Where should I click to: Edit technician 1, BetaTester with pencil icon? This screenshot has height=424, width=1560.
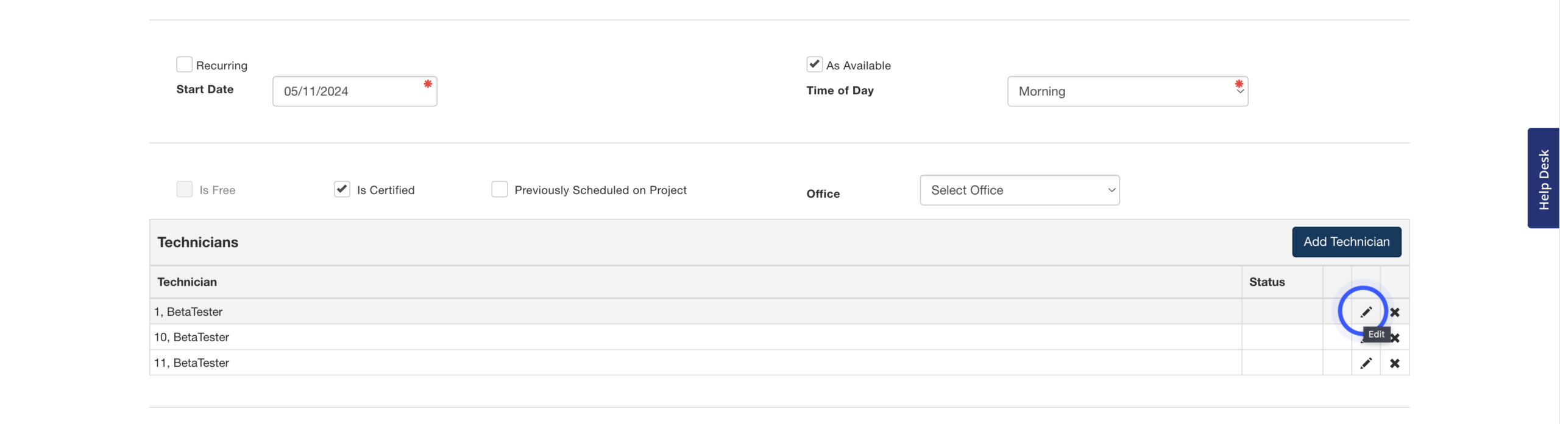pyautogui.click(x=1366, y=312)
